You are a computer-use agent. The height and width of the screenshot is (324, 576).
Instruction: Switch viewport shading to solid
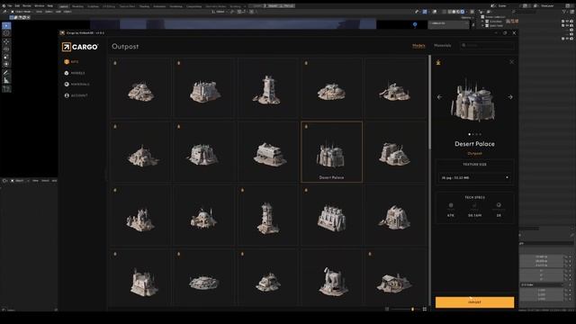coord(454,12)
